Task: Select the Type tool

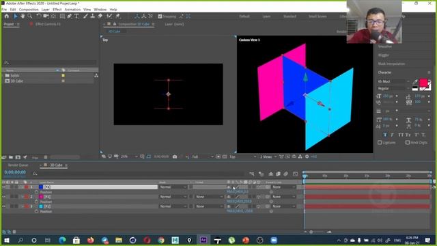Action: (76, 16)
